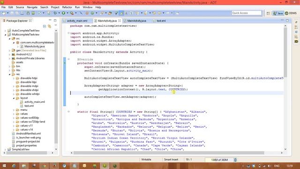The image size is (300, 169).
Task: Toggle fold of onCreate method
Action: click(x=68, y=59)
